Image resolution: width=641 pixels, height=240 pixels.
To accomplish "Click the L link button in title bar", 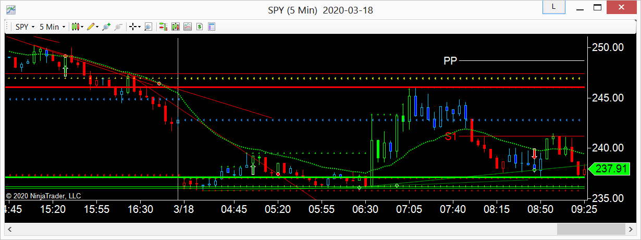I will tap(553, 7).
